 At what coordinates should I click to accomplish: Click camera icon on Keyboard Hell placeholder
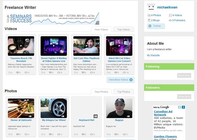pyautogui.click(x=95, y=116)
